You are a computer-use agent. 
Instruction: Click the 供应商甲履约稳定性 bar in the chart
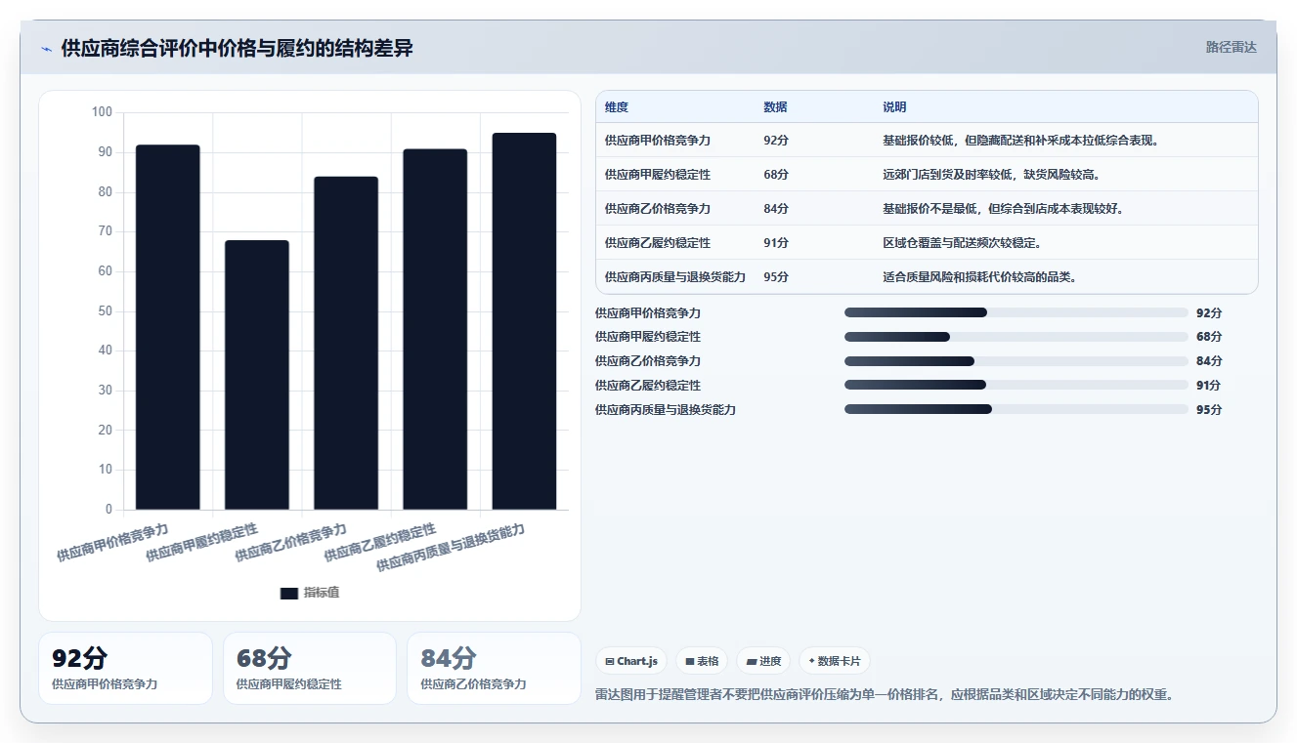click(257, 375)
